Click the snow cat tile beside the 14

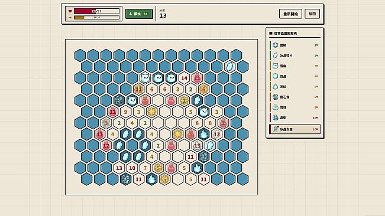pos(171,78)
